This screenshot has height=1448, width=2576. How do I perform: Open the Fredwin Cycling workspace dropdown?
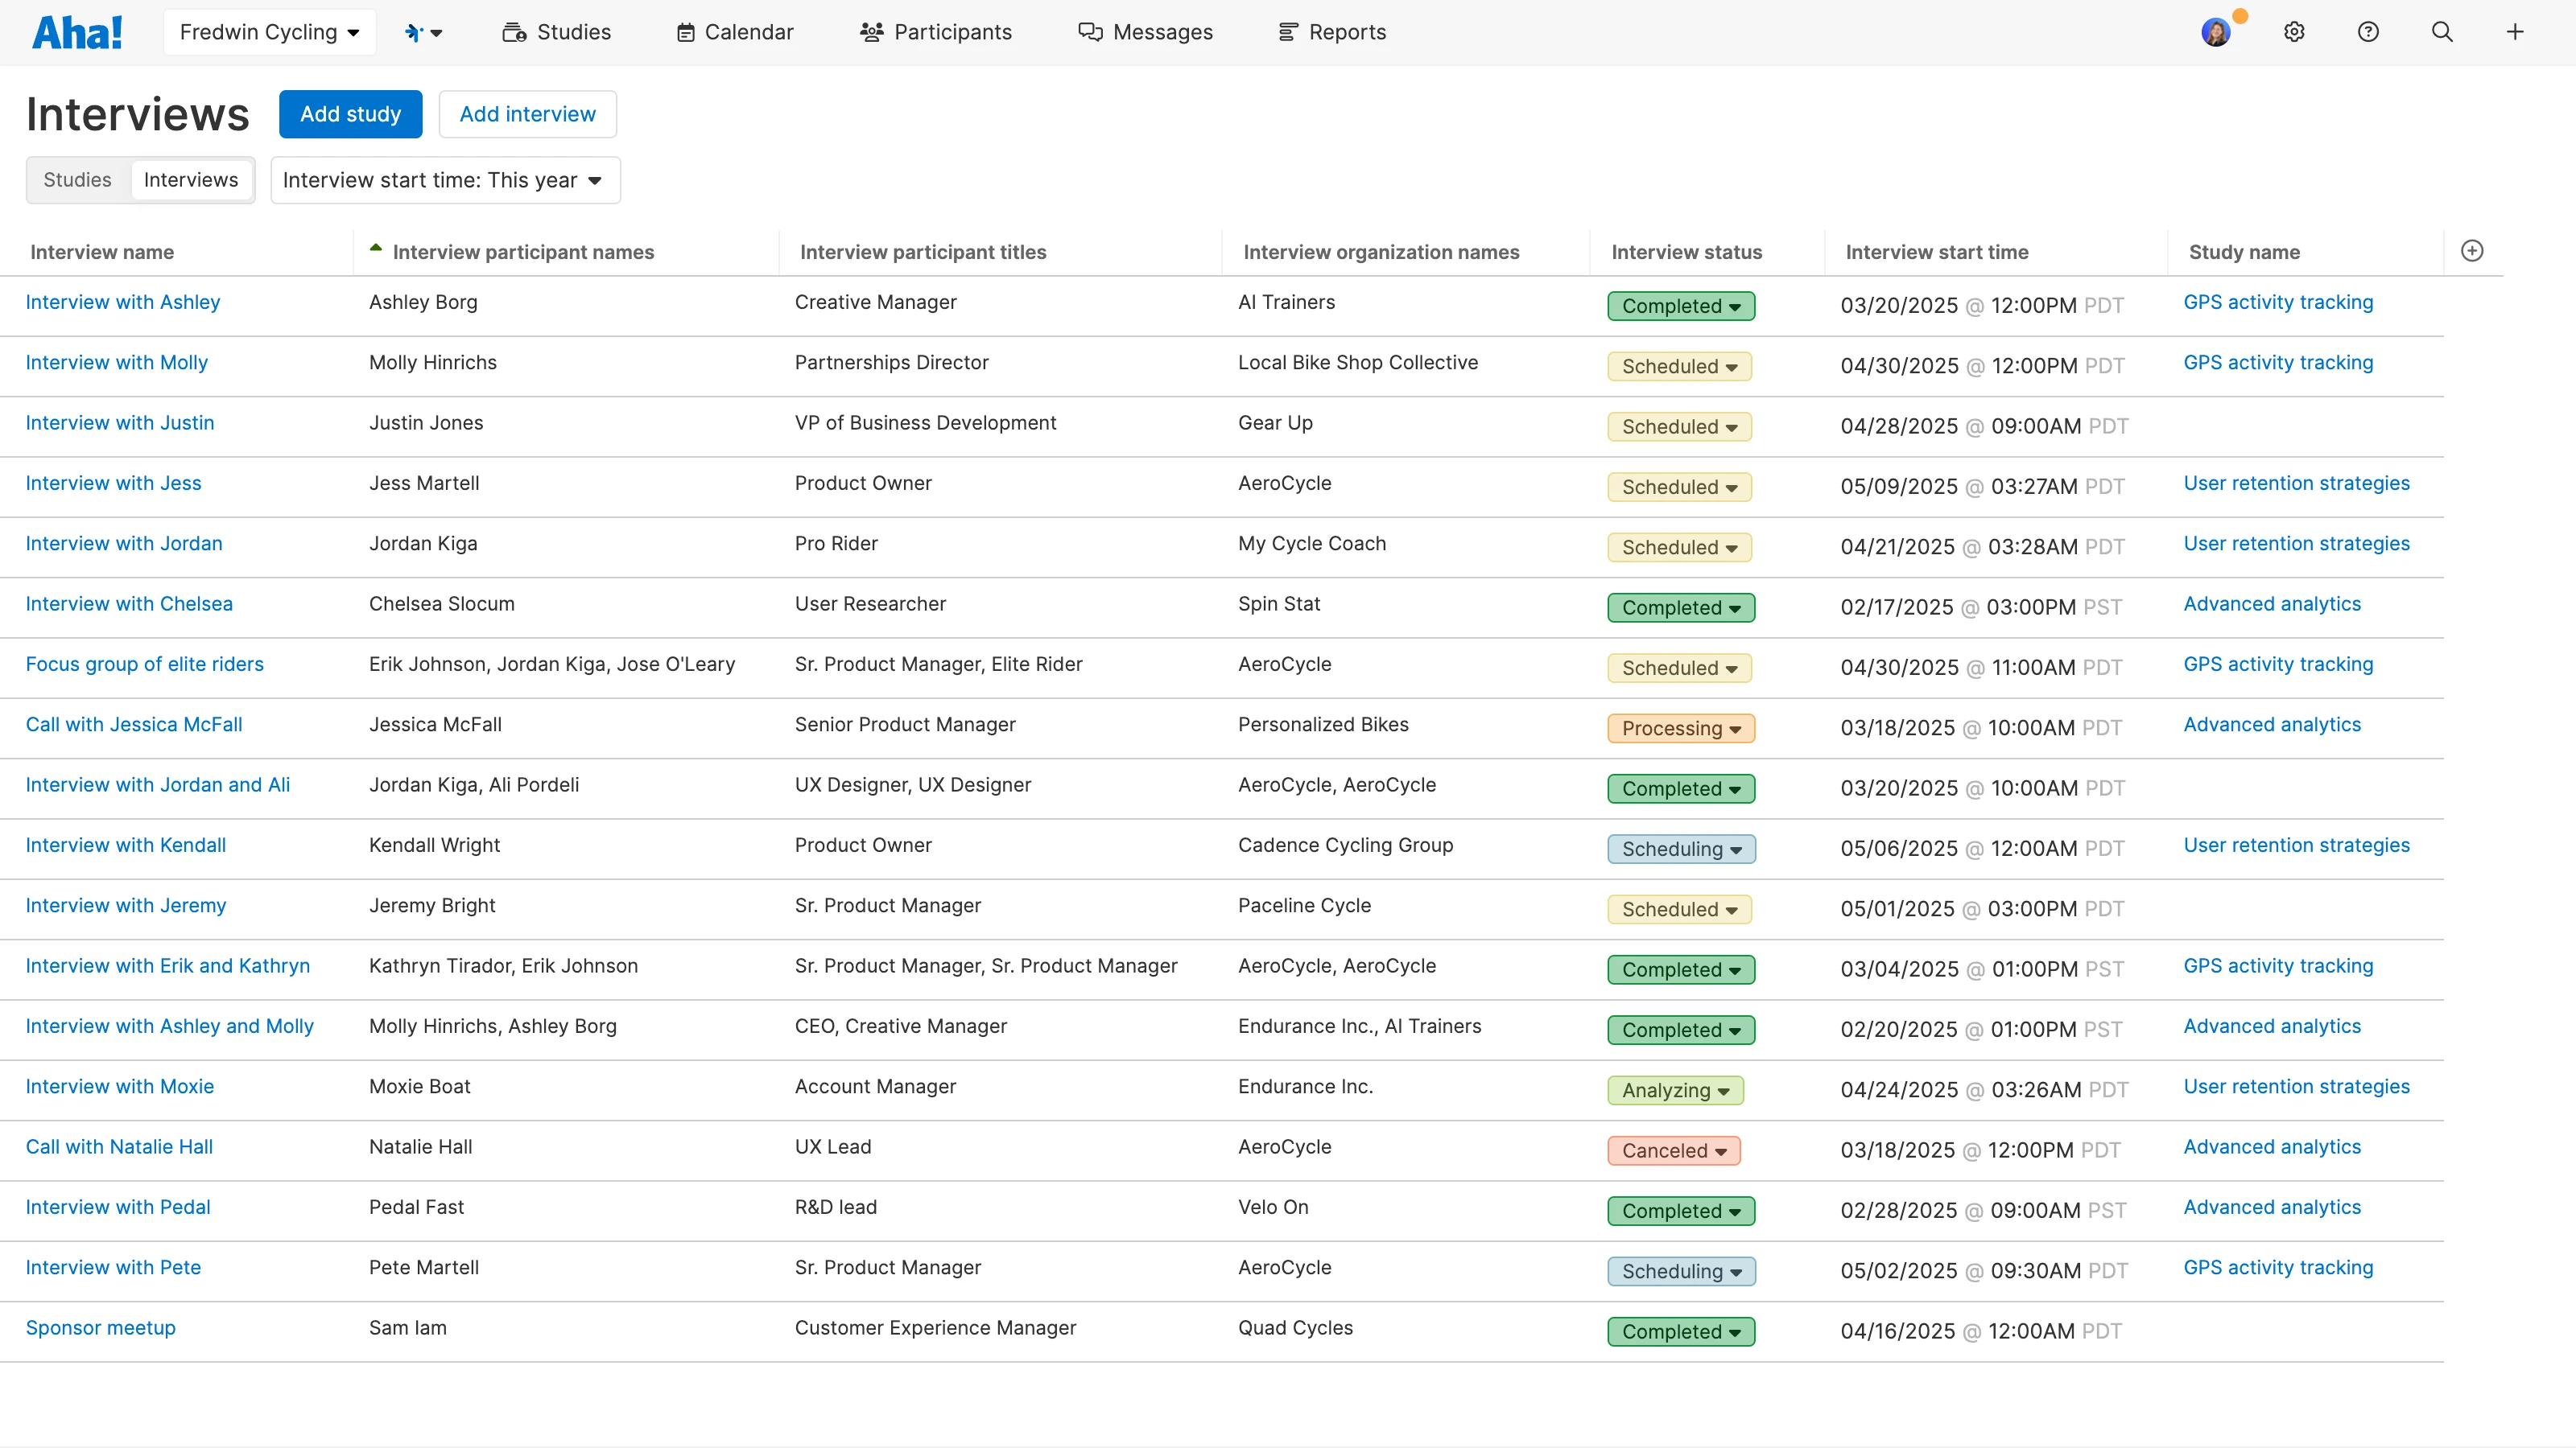269,31
